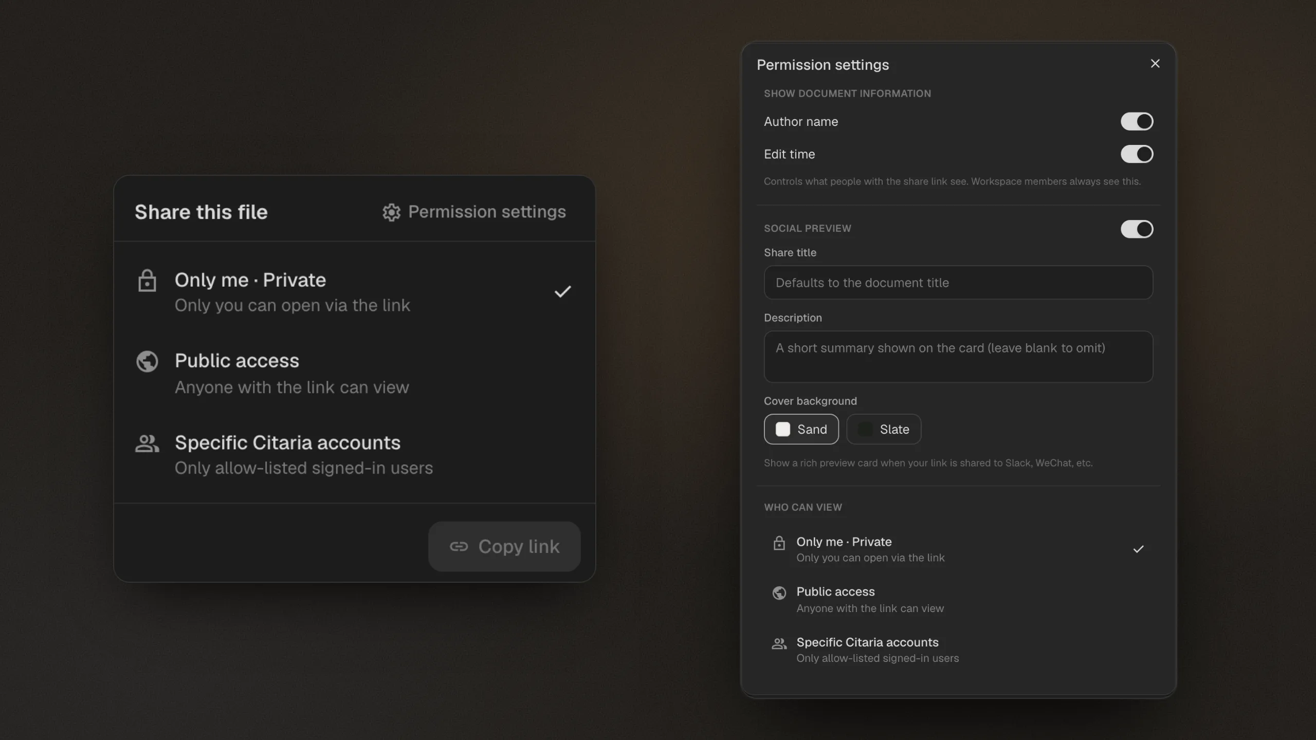Click the lock icon in the Share this file card
The image size is (1316, 740).
click(x=147, y=281)
